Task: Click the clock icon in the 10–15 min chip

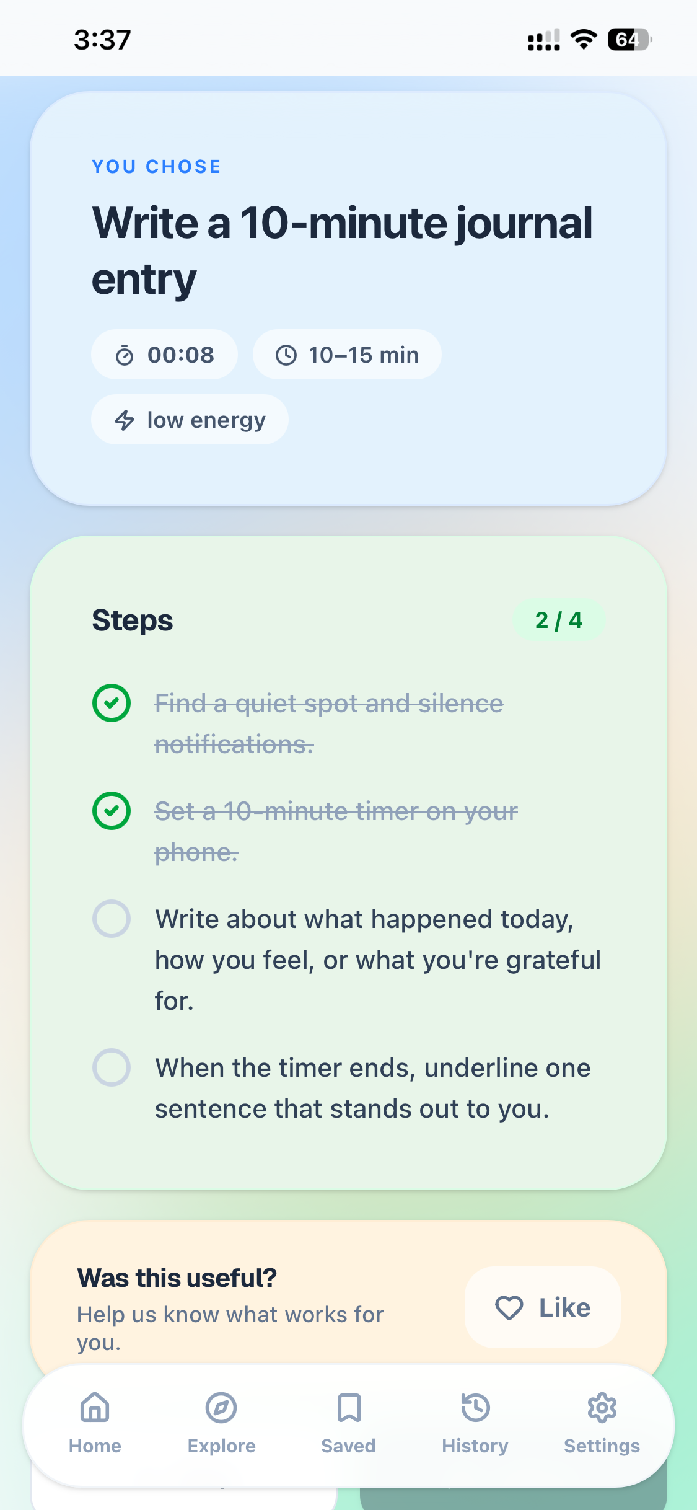Action: point(286,355)
